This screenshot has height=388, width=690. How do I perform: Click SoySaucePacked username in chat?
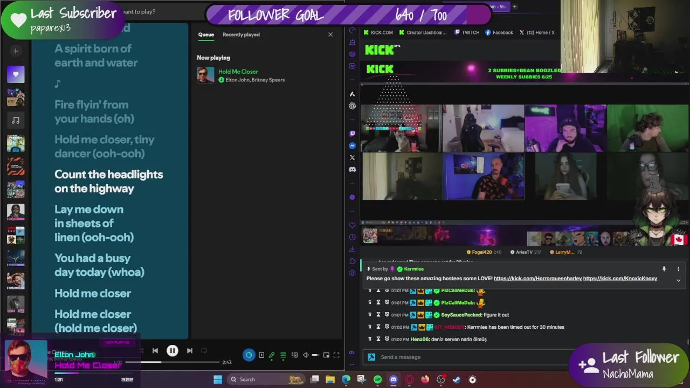coord(461,315)
